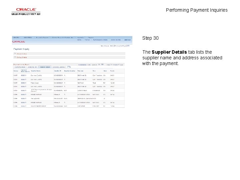Viewport: 240px width, 180px height.
Task: Sort by Supplier Location column header
Action: [70, 71]
